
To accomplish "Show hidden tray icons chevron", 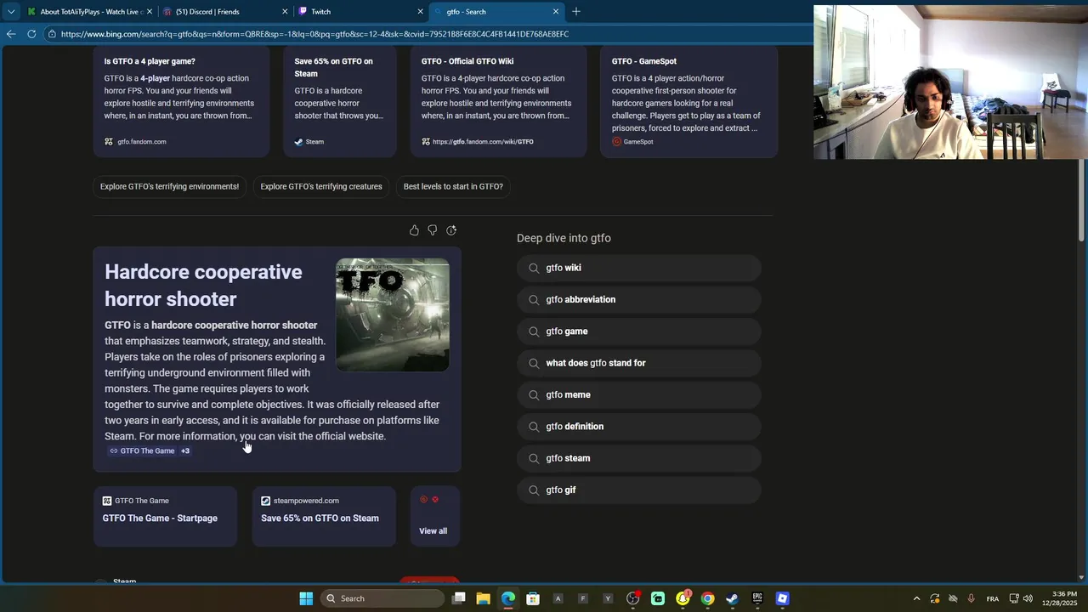I will [x=916, y=598].
